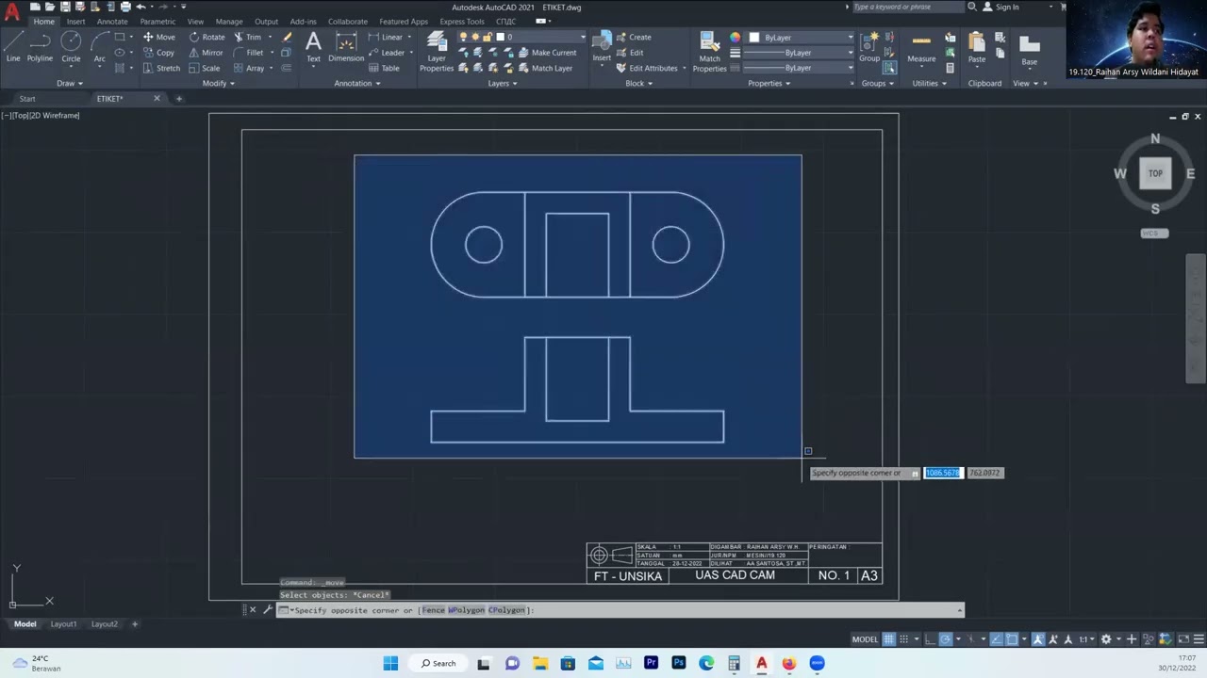Open annotation scale 1:1 dropdown

(1086, 639)
